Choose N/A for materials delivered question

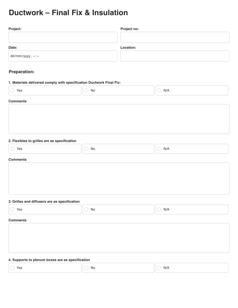click(159, 90)
